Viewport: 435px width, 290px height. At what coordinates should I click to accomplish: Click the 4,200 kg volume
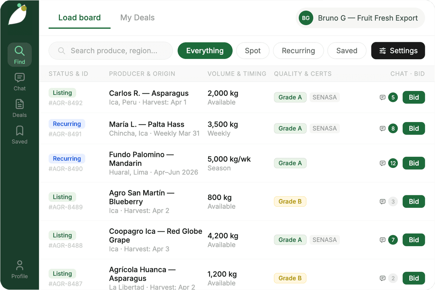tap(223, 236)
